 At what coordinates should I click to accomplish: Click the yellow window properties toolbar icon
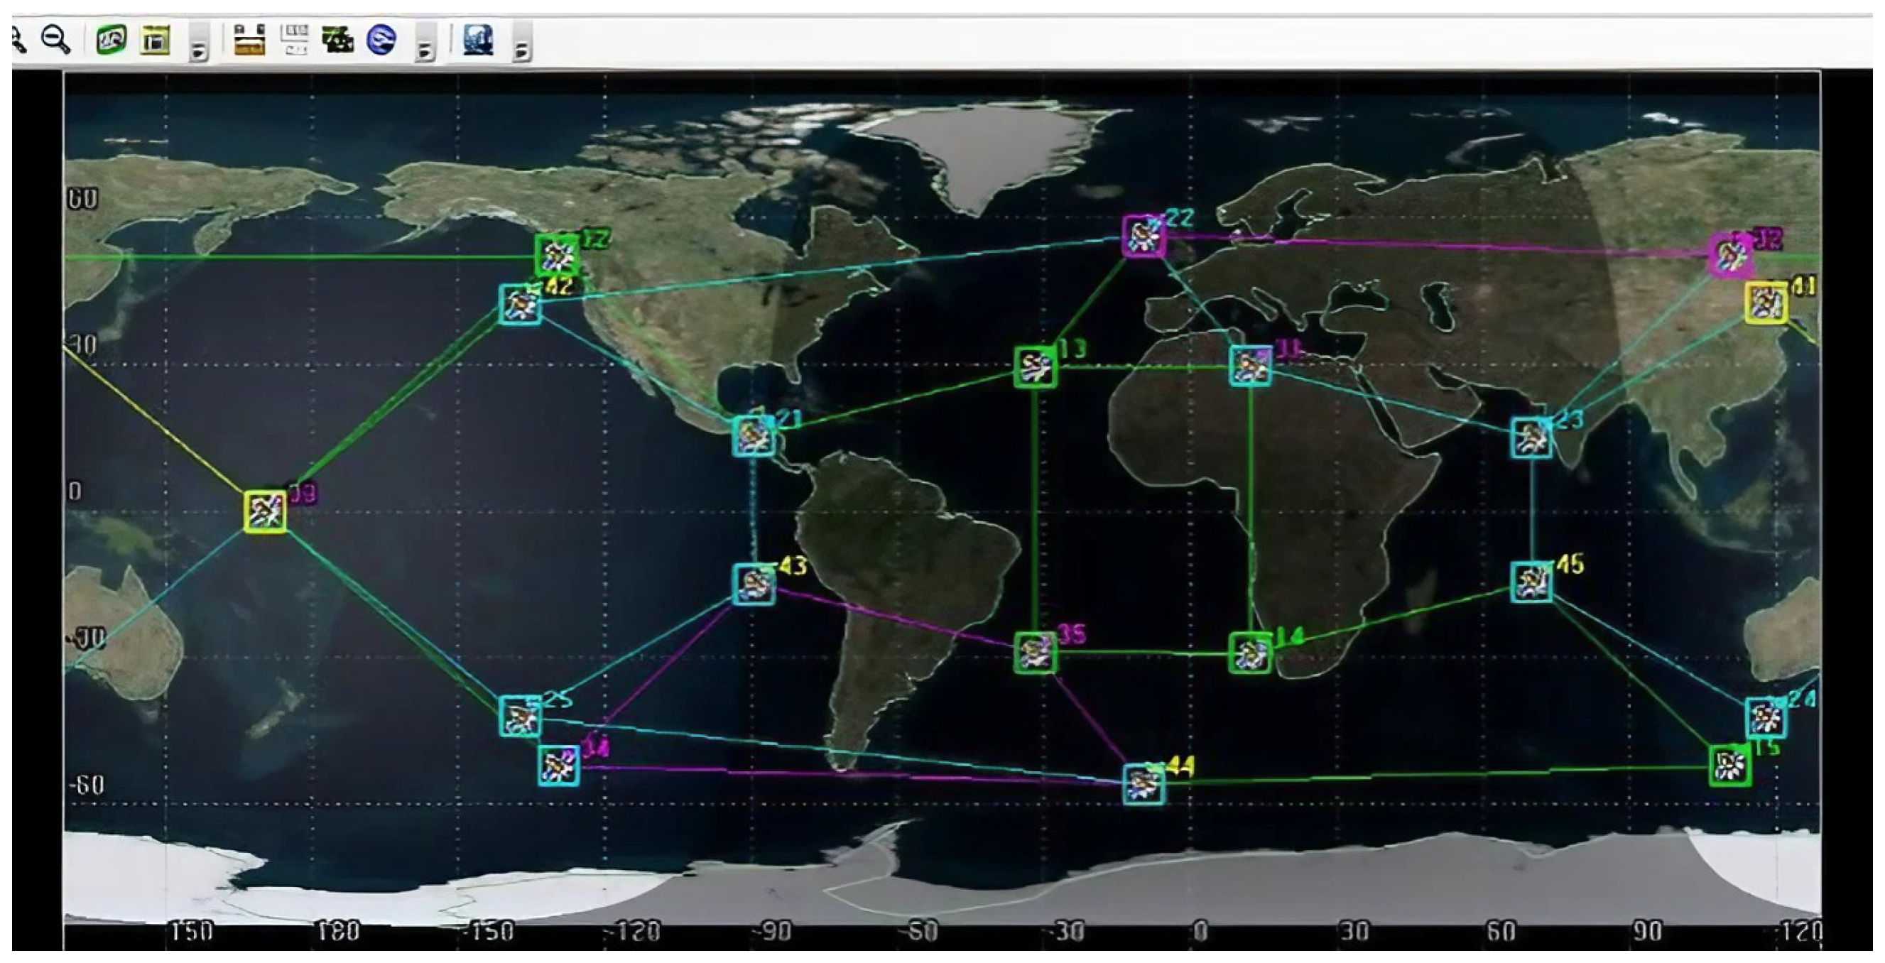pyautogui.click(x=155, y=40)
